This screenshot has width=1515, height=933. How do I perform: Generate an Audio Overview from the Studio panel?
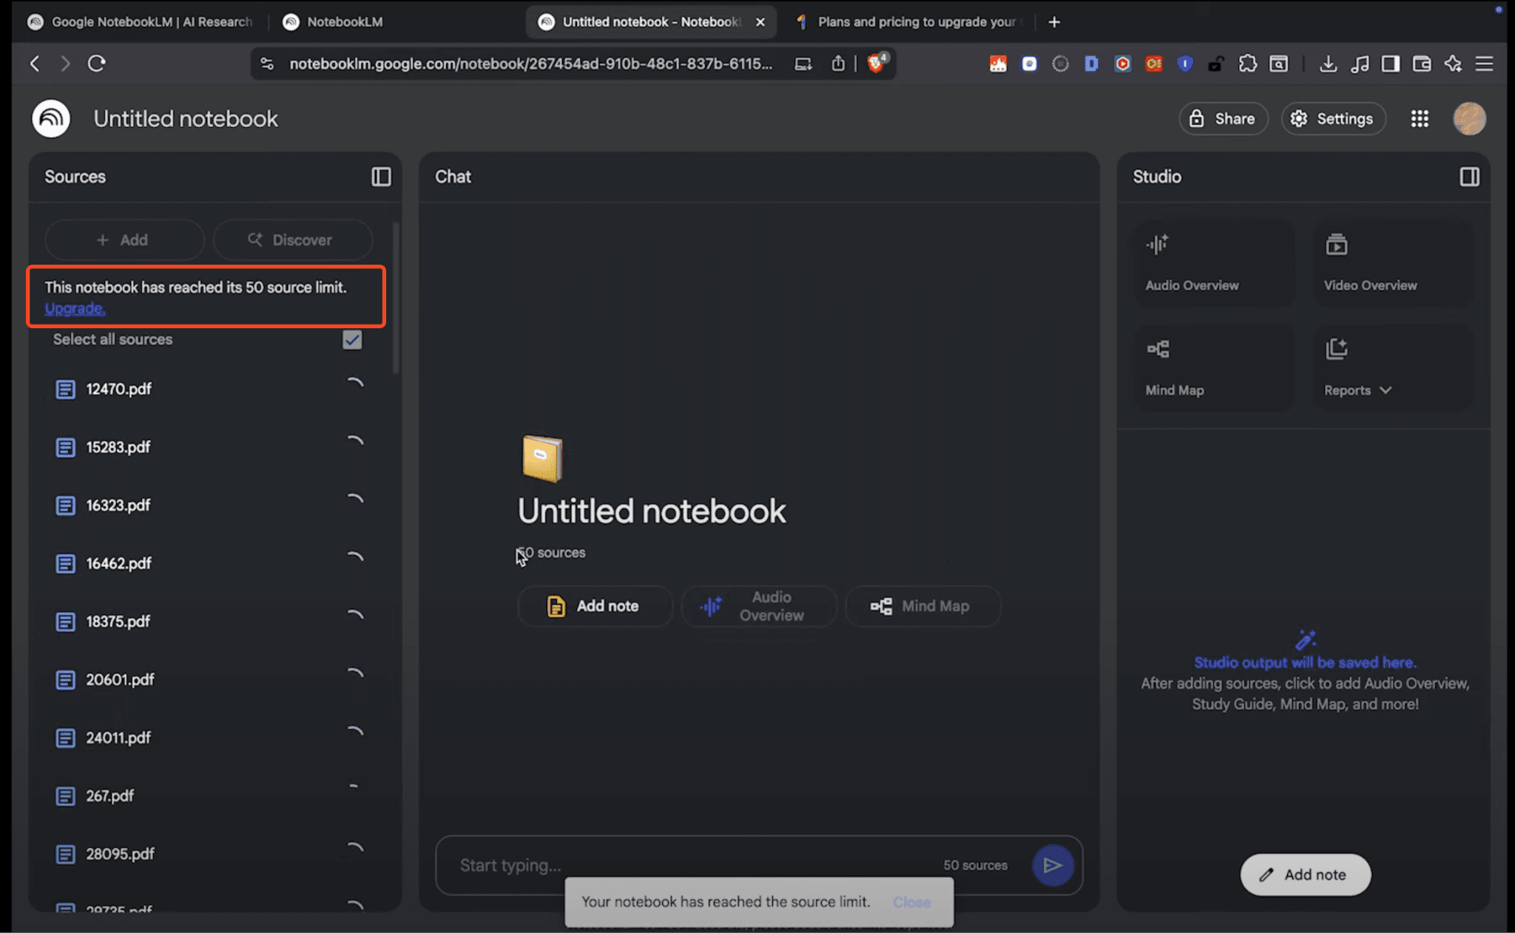[1212, 262]
